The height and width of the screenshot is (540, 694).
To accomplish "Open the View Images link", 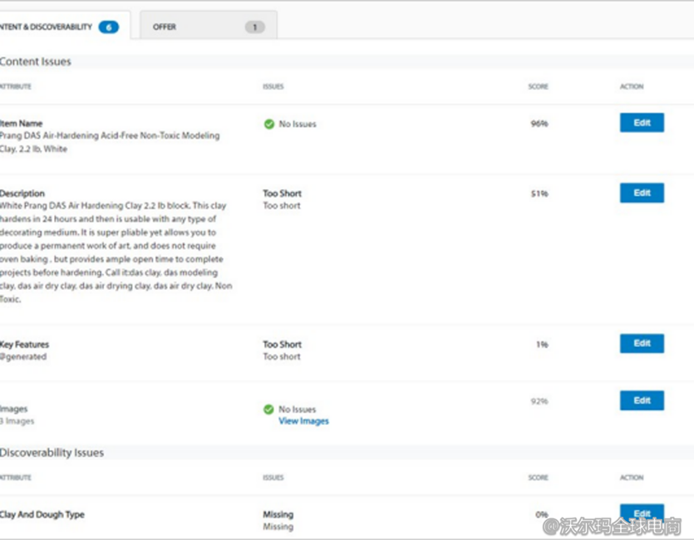I will (303, 421).
